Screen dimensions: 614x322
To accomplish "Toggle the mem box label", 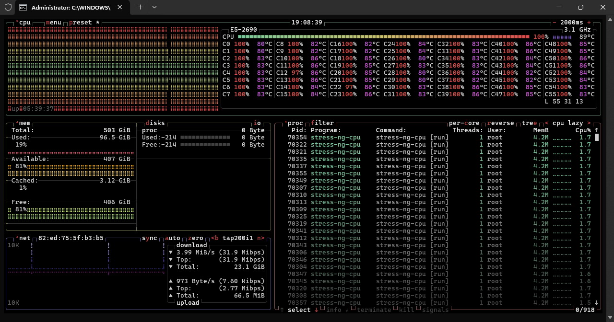I will (23, 123).
